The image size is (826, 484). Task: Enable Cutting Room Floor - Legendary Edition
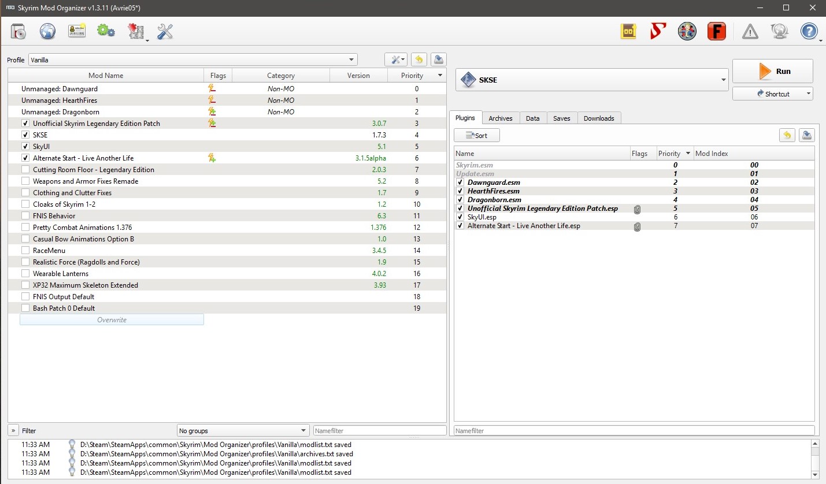coord(25,170)
